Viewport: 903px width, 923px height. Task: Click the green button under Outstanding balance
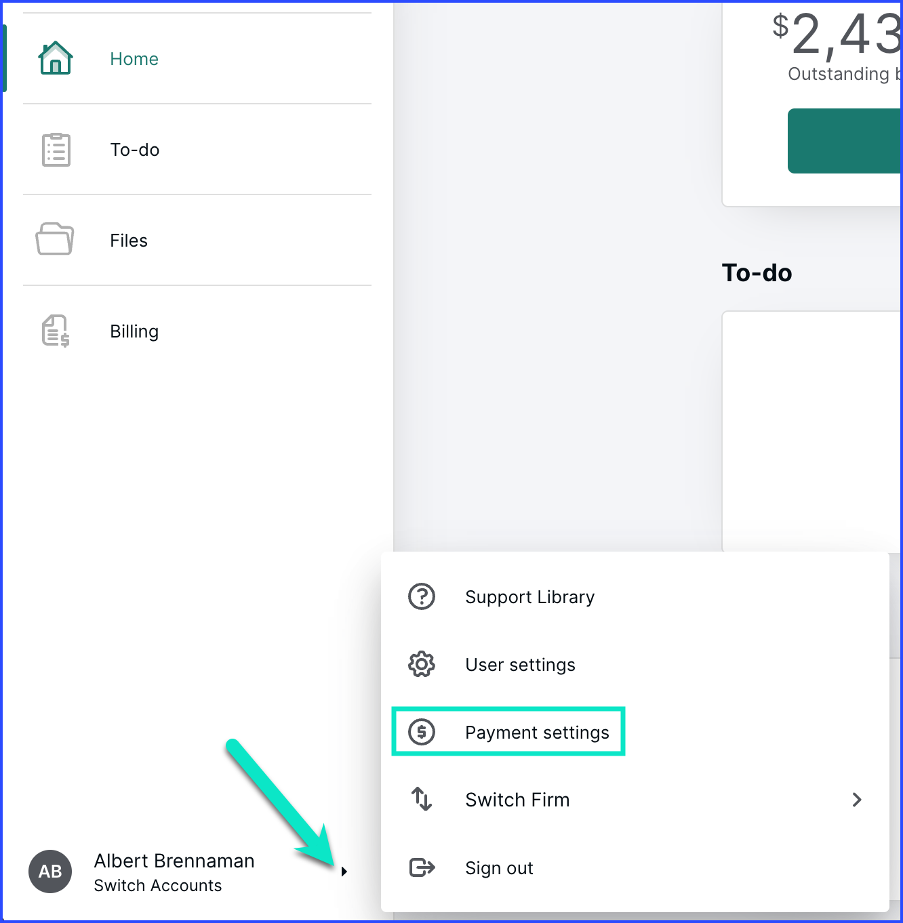coord(845,141)
